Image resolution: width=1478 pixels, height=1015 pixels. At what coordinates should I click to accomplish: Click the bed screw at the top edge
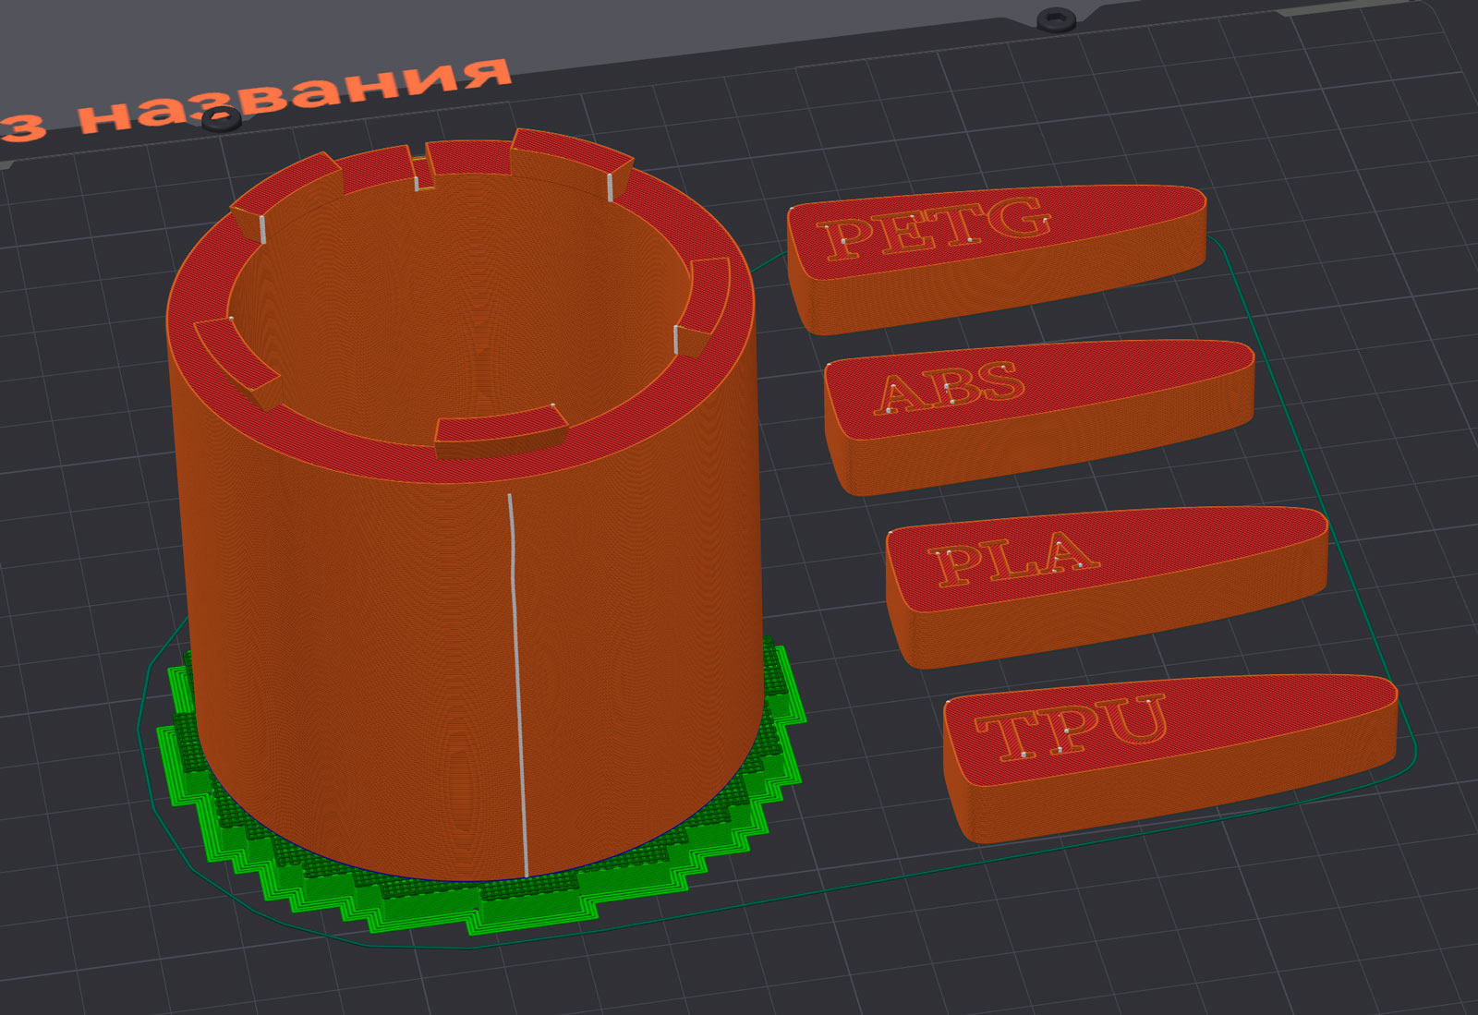tap(1055, 18)
